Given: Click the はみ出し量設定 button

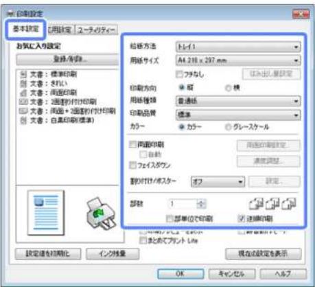Looking at the screenshot, I should (x=271, y=74).
